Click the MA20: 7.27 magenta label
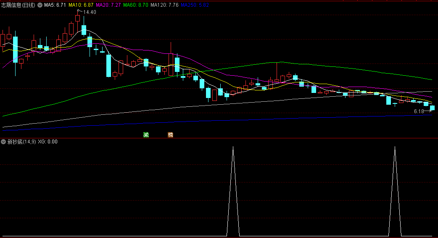The width and height of the screenshot is (438, 238). [108, 5]
